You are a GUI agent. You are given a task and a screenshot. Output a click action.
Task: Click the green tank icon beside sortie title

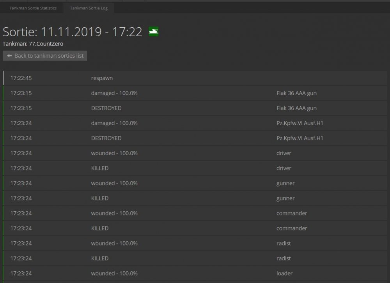point(153,32)
